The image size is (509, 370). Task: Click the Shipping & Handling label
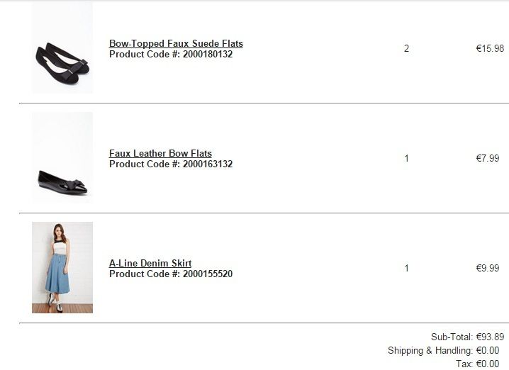tap(430, 350)
